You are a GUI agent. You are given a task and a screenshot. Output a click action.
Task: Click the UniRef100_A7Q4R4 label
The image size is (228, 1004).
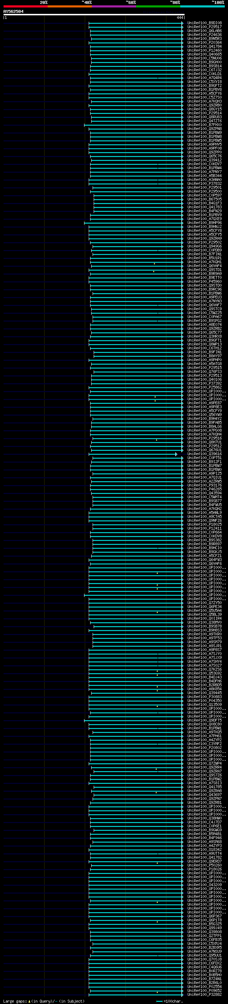204,78
